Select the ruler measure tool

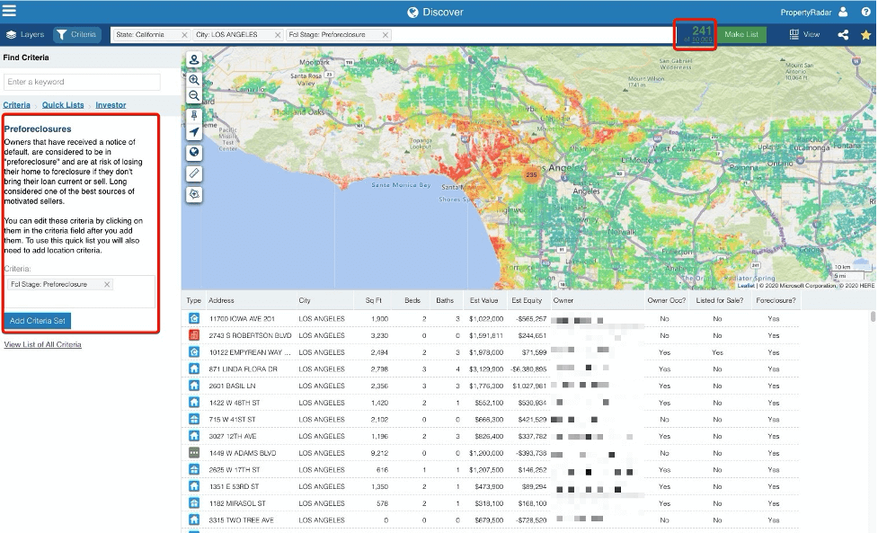tap(194, 173)
